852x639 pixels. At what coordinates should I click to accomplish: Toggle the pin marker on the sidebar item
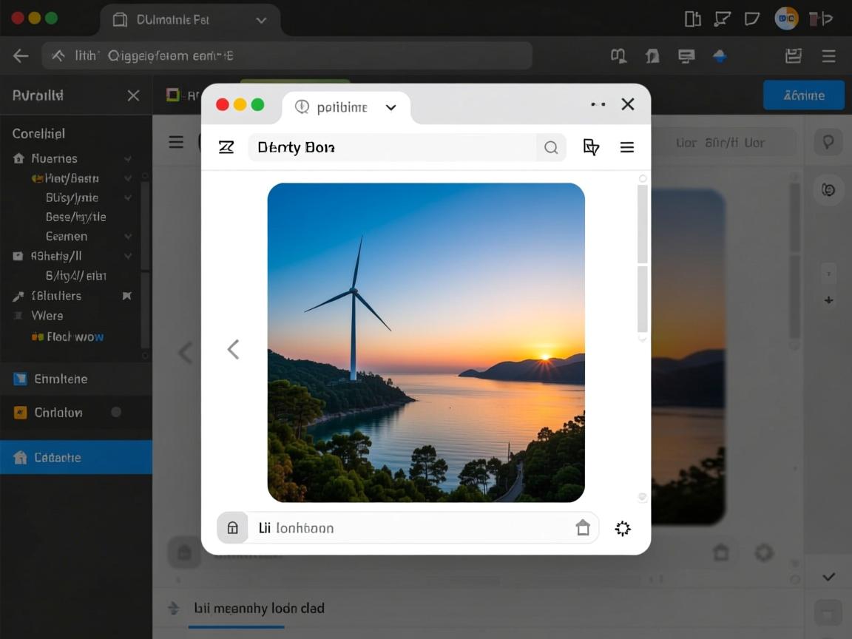click(126, 295)
